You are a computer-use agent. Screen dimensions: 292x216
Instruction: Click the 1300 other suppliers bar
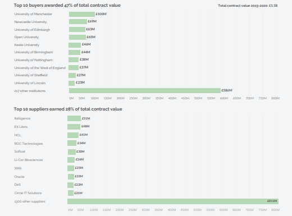coord(173,201)
